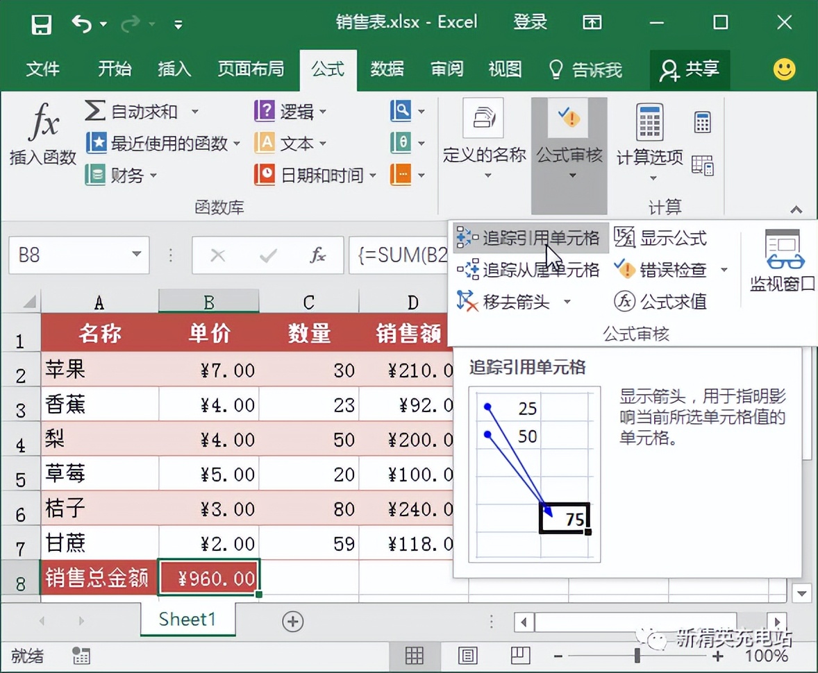Open the 文件 menu
Screen dimensions: 818x673
tap(43, 69)
